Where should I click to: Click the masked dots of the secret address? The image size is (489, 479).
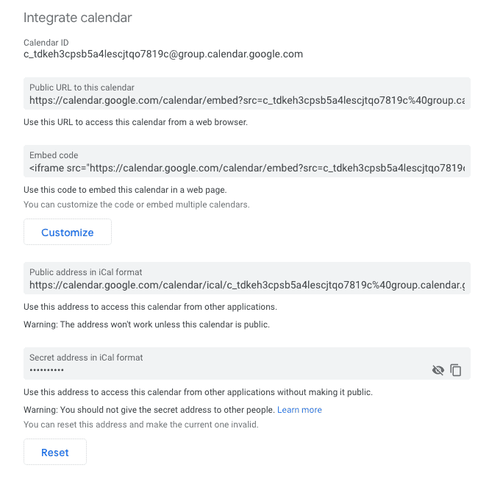47,370
